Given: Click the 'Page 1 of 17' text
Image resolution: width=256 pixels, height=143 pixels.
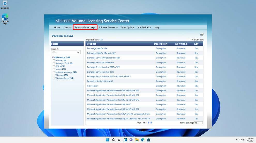Looking at the screenshot, I should (x=142, y=123).
